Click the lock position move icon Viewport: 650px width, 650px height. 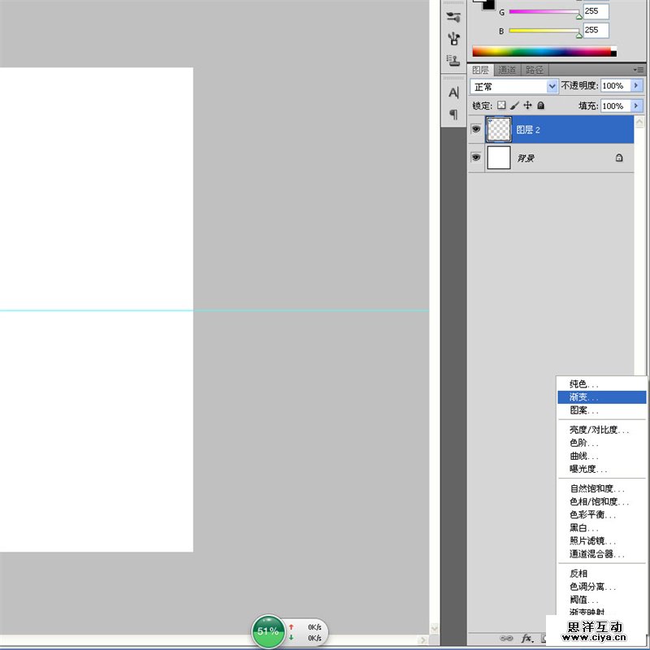point(527,106)
